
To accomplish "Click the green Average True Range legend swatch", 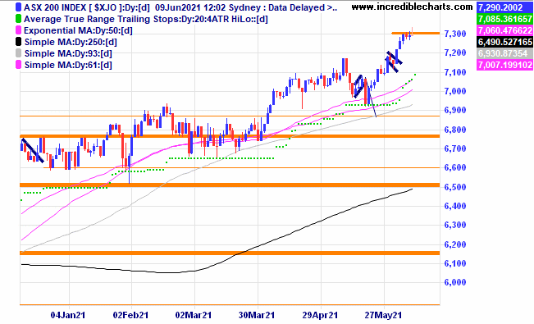I will (x=18, y=19).
